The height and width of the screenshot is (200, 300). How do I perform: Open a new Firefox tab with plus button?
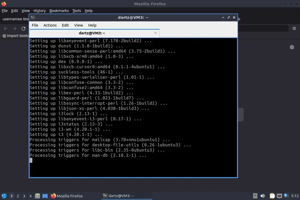pos(239,19)
